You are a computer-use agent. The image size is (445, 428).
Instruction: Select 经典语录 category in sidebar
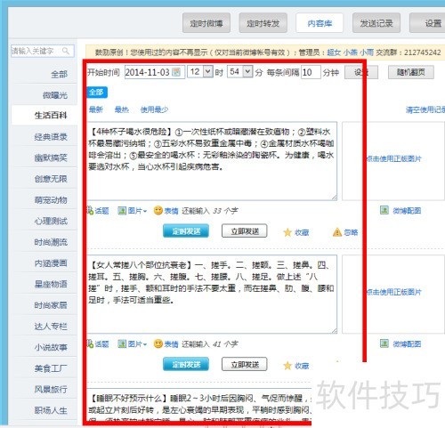coord(51,137)
